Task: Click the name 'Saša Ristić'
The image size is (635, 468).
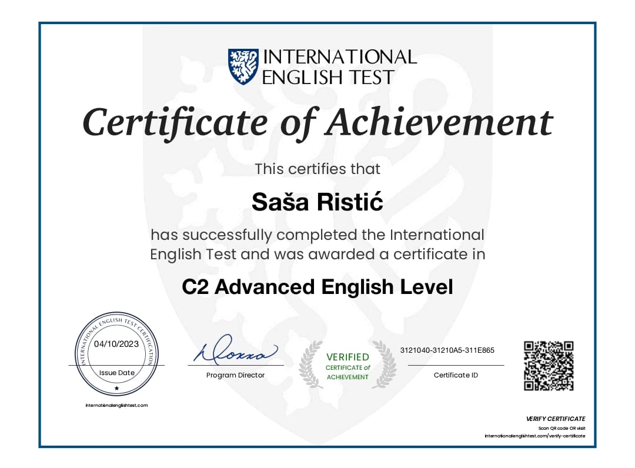Action: [x=317, y=202]
